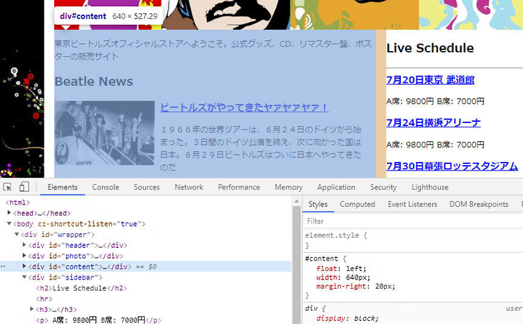Open the Lighthouse tab
523x324 pixels.
[x=430, y=187]
